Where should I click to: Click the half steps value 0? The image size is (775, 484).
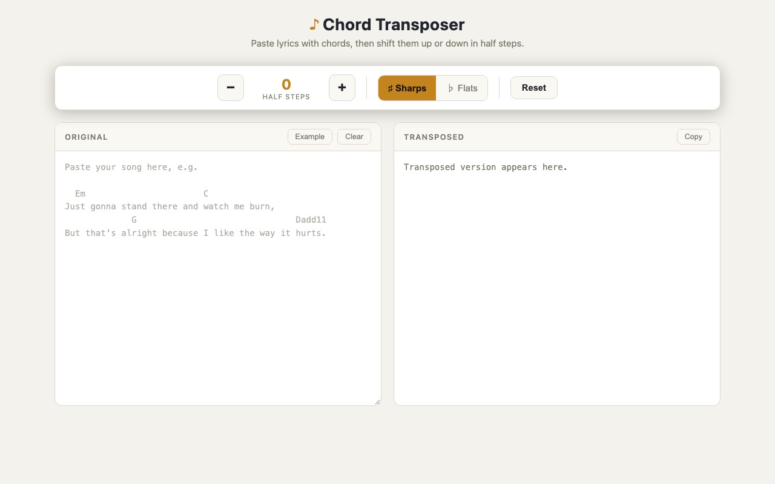(x=286, y=84)
